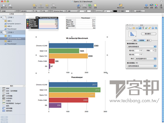Click the steps field showing 3

(152, 51)
